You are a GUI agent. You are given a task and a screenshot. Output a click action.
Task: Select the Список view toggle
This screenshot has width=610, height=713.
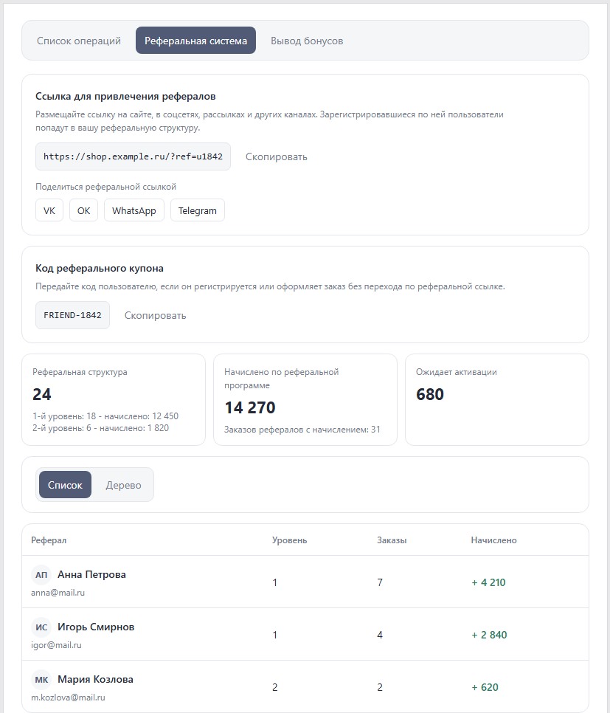[x=65, y=485]
